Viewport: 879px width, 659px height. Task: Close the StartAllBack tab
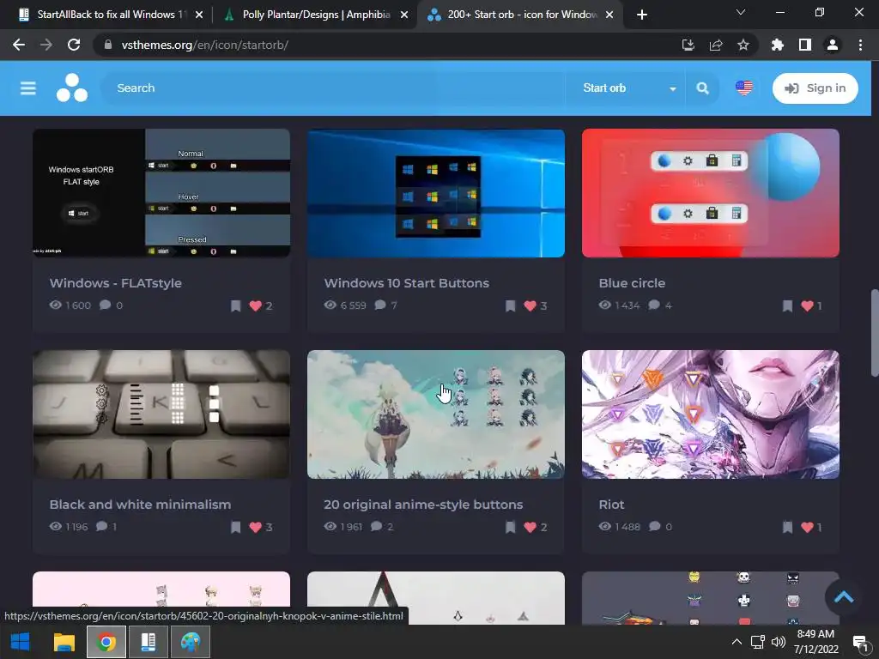[199, 15]
